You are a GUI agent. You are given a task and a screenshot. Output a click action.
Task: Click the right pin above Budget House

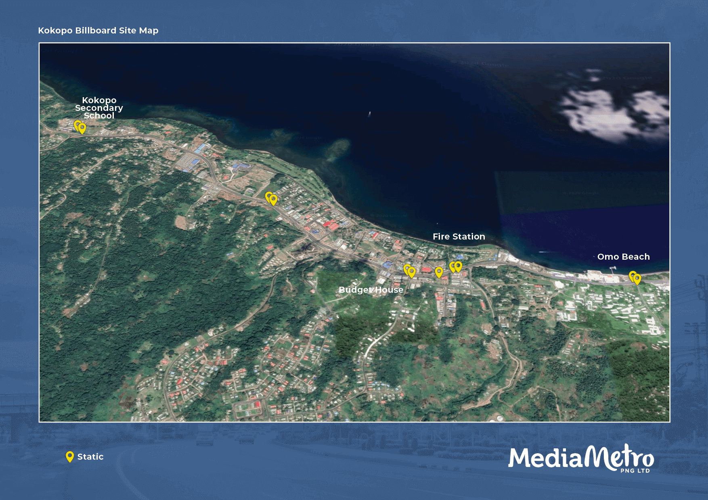click(412, 272)
